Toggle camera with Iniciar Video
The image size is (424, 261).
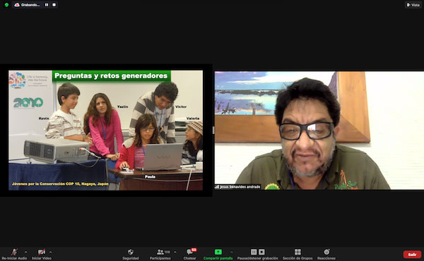click(x=42, y=254)
